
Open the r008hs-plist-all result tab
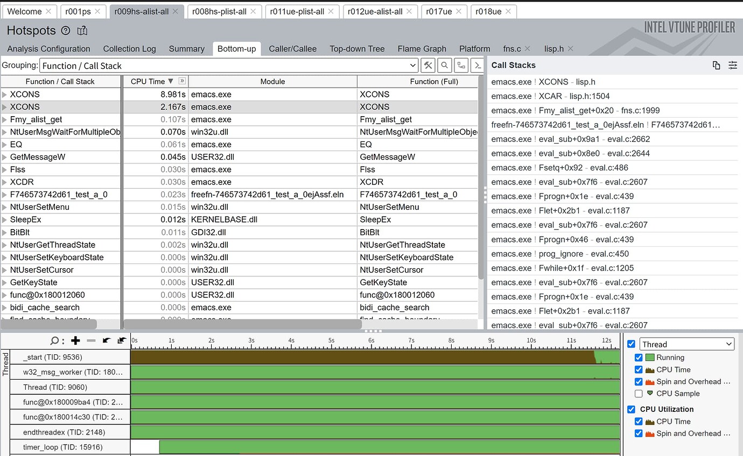coord(219,11)
